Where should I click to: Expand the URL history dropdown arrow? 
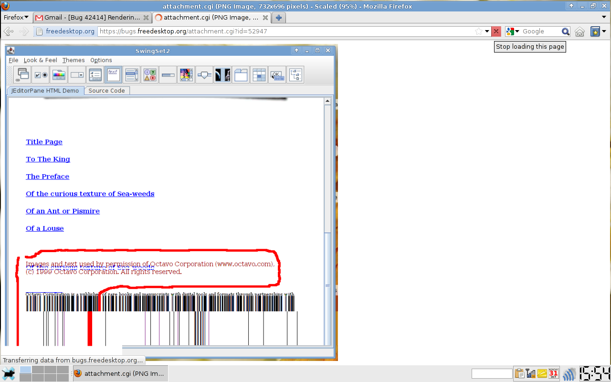[x=487, y=32]
